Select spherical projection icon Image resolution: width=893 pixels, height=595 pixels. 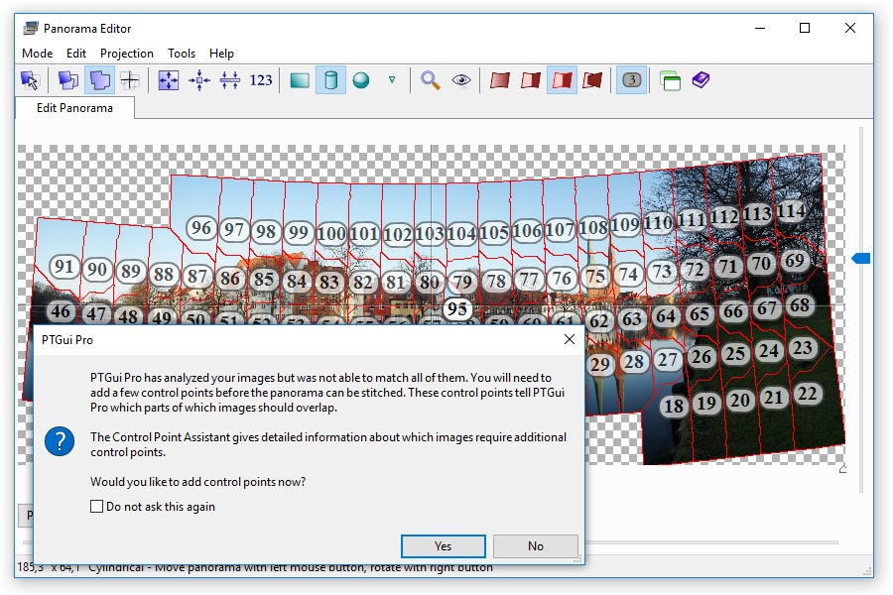pyautogui.click(x=361, y=80)
